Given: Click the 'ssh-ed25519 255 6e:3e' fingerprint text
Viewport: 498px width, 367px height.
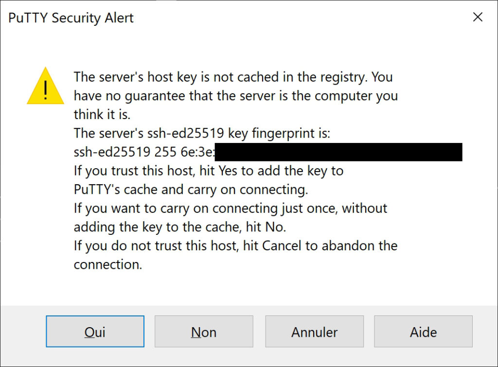Looking at the screenshot, I should pyautogui.click(x=144, y=152).
